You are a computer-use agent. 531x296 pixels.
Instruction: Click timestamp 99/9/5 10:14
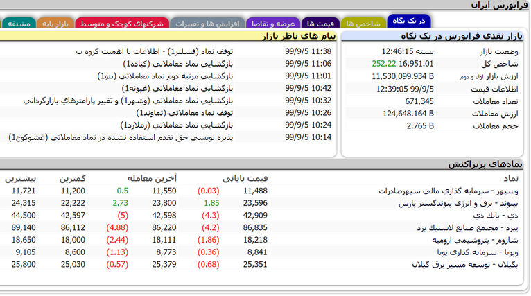pyautogui.click(x=308, y=137)
